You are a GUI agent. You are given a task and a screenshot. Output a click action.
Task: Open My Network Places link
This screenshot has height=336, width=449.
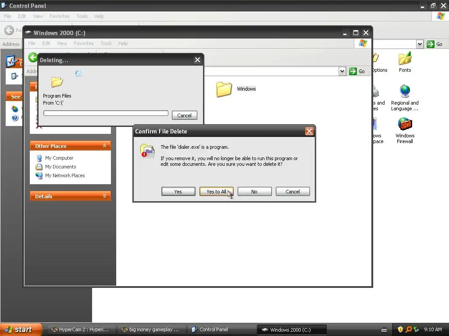tap(65, 175)
